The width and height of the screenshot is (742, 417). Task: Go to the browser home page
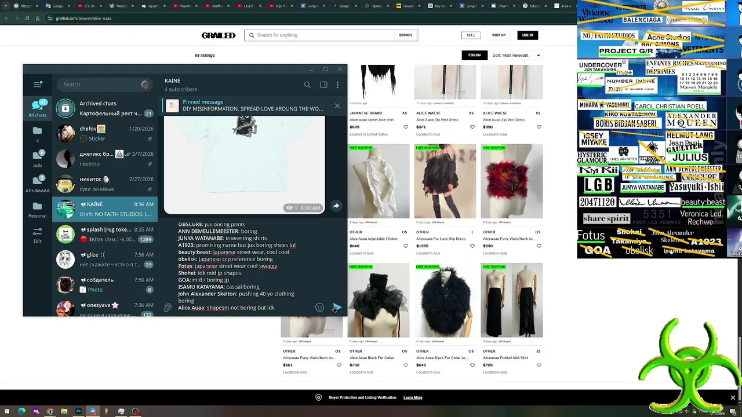pos(38,19)
